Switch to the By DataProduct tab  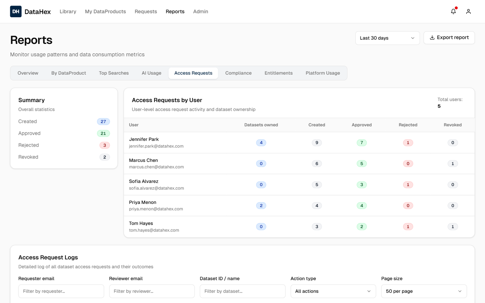(x=69, y=73)
